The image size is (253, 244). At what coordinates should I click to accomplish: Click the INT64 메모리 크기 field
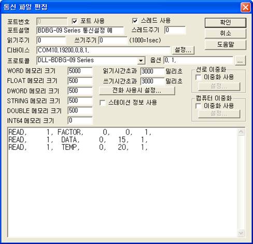80,121
